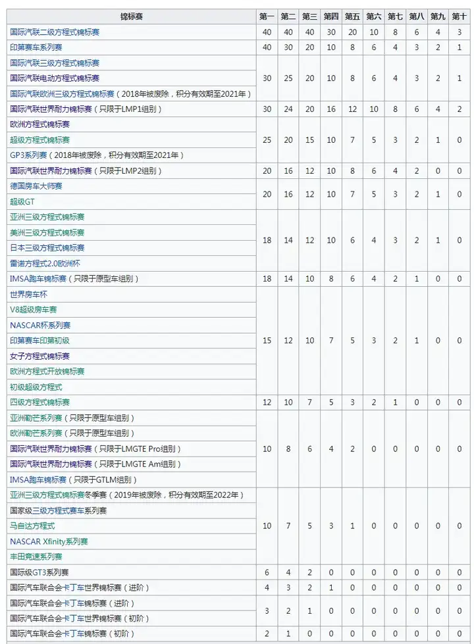The image size is (474, 644).
Task: Click the GP3系列赛 link
Action: (x=29, y=155)
